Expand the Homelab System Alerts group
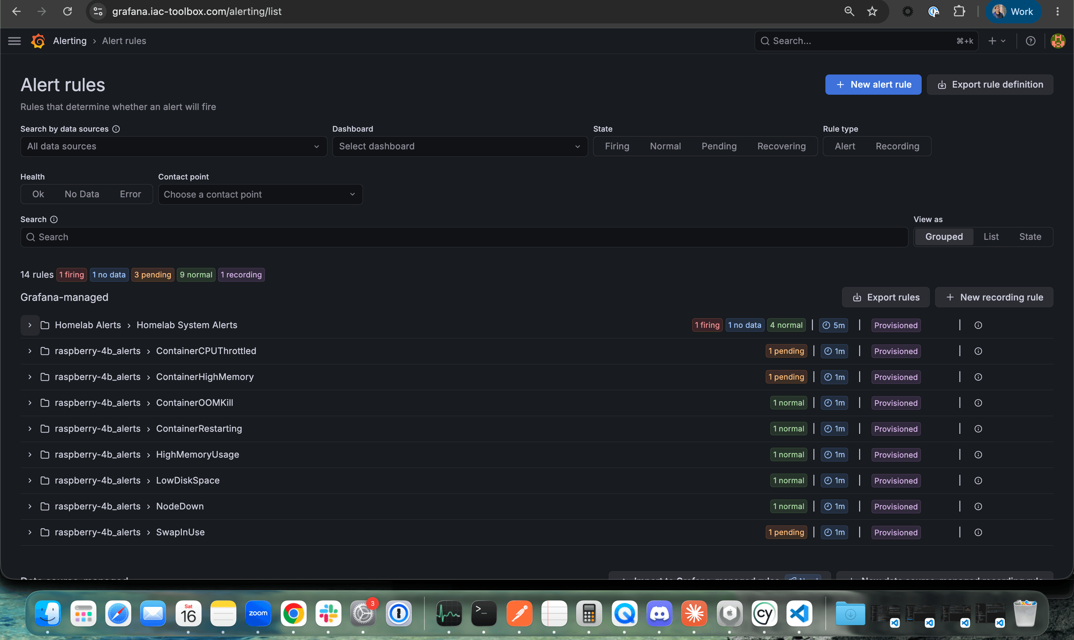 pos(30,325)
